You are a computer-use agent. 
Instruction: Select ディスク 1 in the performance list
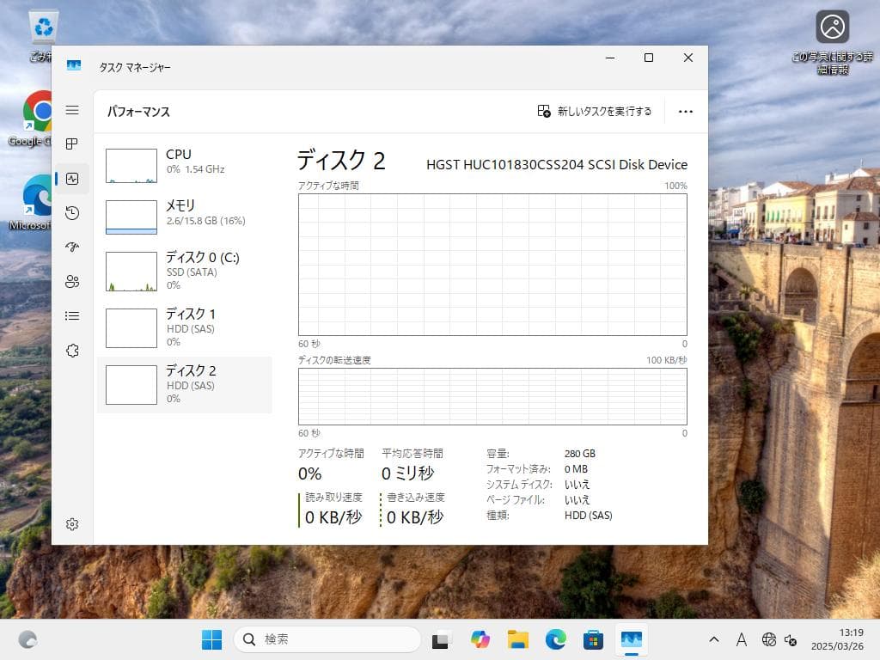[x=185, y=327]
